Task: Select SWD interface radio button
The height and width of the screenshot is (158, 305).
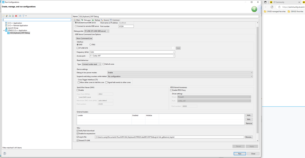Action: 78,45
